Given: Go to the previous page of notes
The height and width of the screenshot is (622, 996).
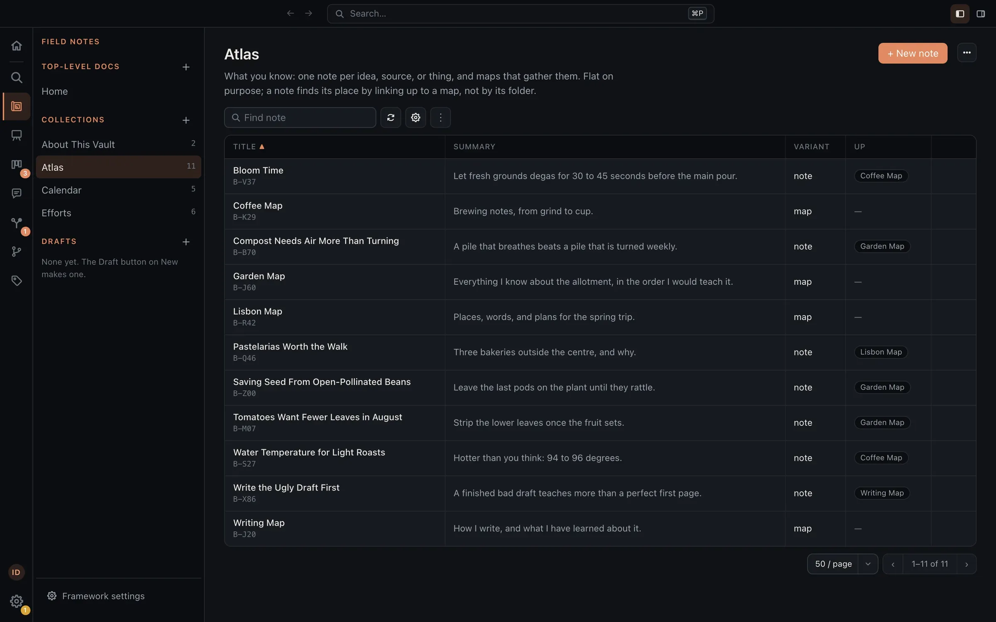Looking at the screenshot, I should 893,564.
